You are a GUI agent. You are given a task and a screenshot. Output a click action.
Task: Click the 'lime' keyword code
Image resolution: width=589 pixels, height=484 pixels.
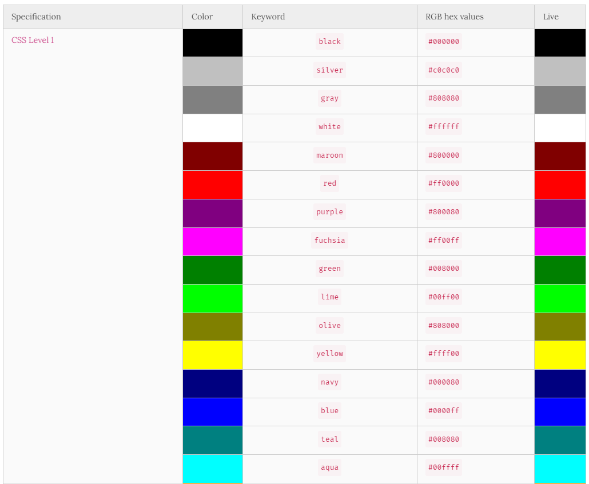[329, 297]
